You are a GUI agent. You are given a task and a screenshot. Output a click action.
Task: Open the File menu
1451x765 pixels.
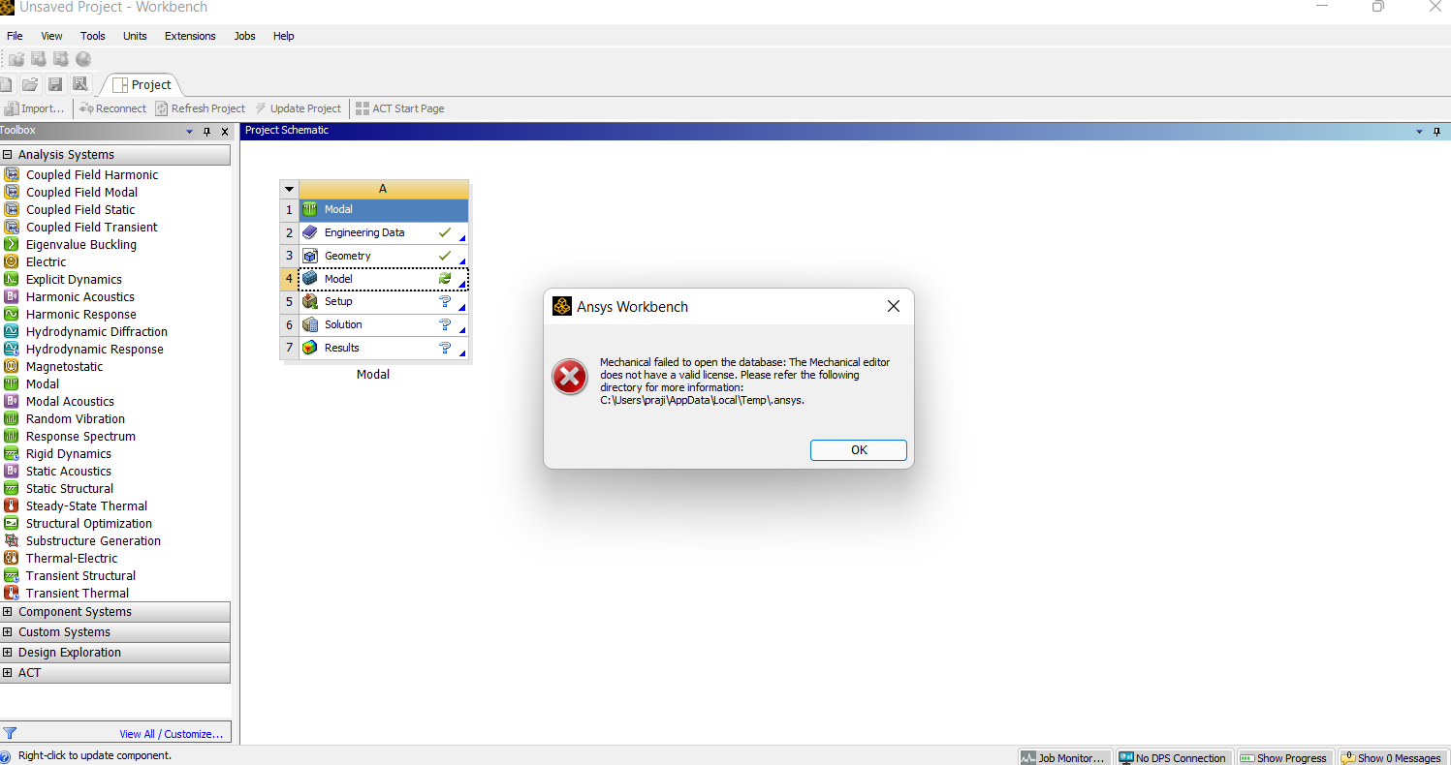coord(15,36)
